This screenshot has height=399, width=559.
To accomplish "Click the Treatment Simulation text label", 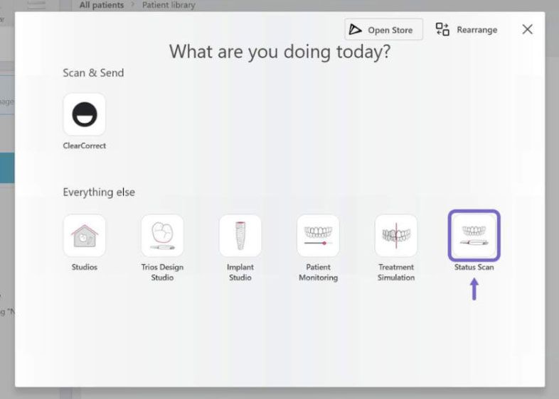I will coord(396,272).
